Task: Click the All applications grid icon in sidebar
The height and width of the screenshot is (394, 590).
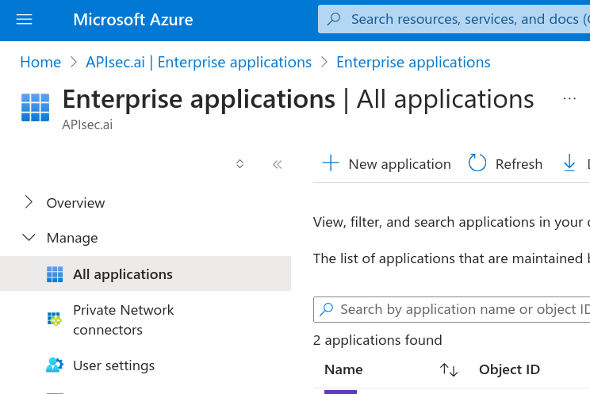Action: (55, 274)
